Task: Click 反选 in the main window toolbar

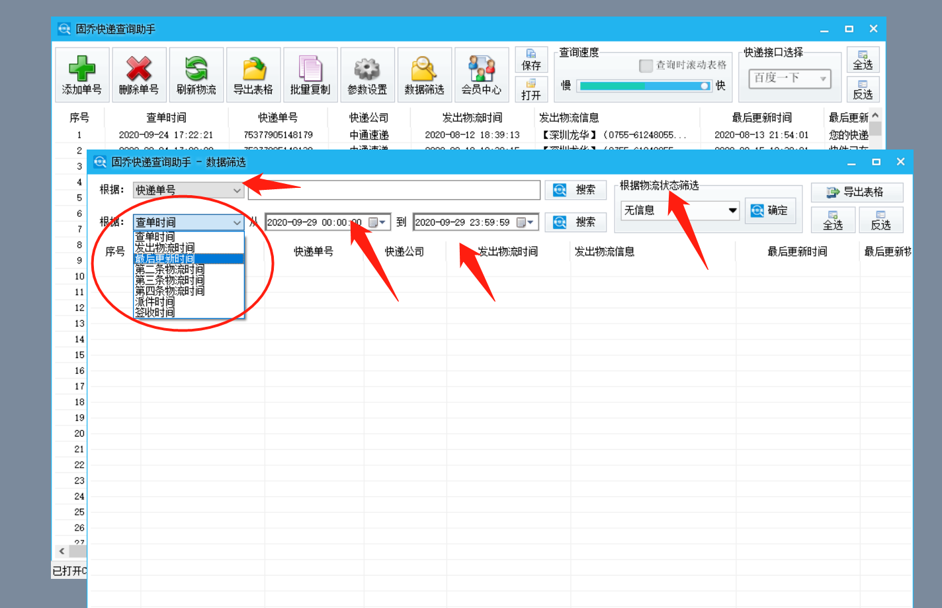Action: (x=863, y=89)
